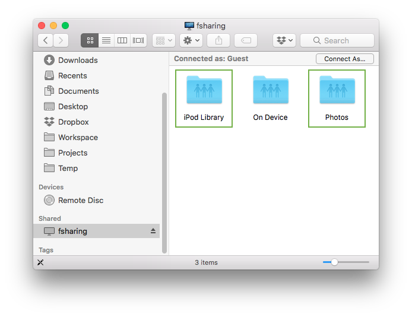Close the fsharing Finder window
This screenshot has height=317, width=412.
coord(42,26)
